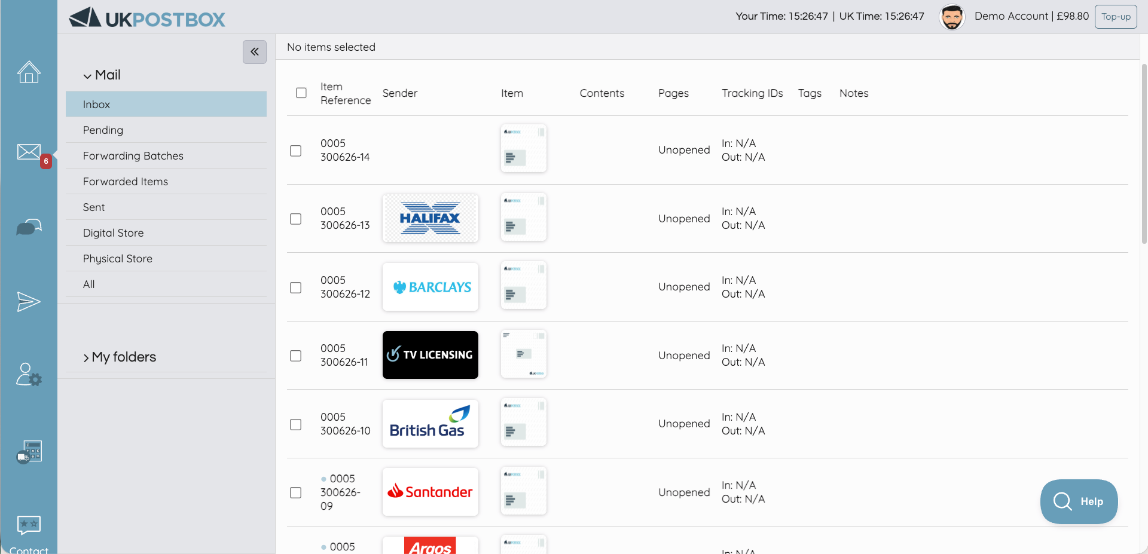Viewport: 1148px width, 554px height.
Task: Open the Inbox folder
Action: [x=166, y=105]
